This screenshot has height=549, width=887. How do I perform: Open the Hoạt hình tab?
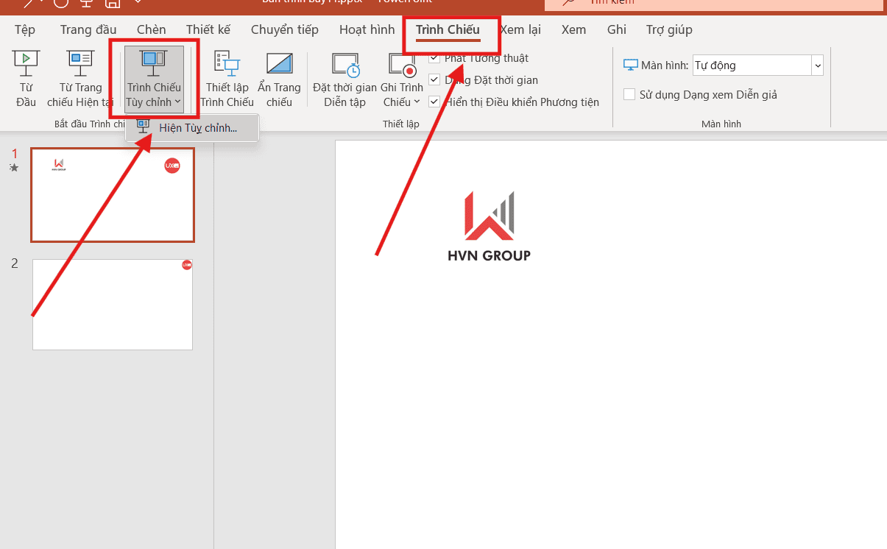367,30
